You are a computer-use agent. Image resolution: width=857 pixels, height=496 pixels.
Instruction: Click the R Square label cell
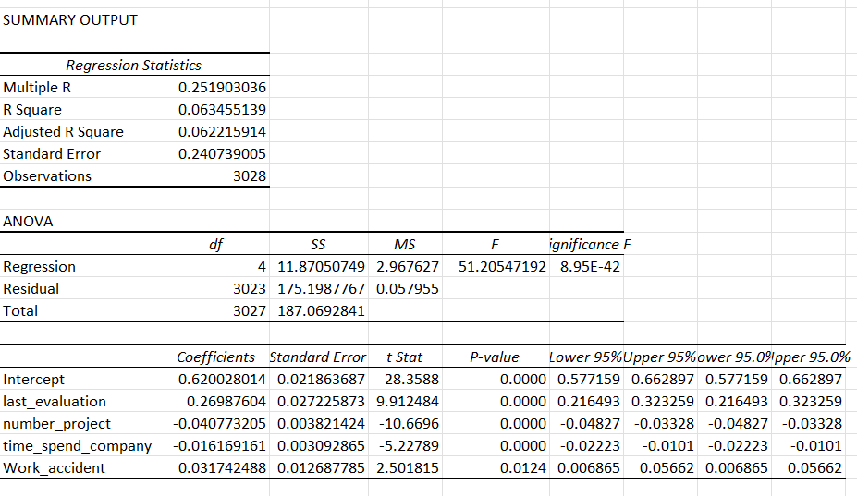(32, 110)
